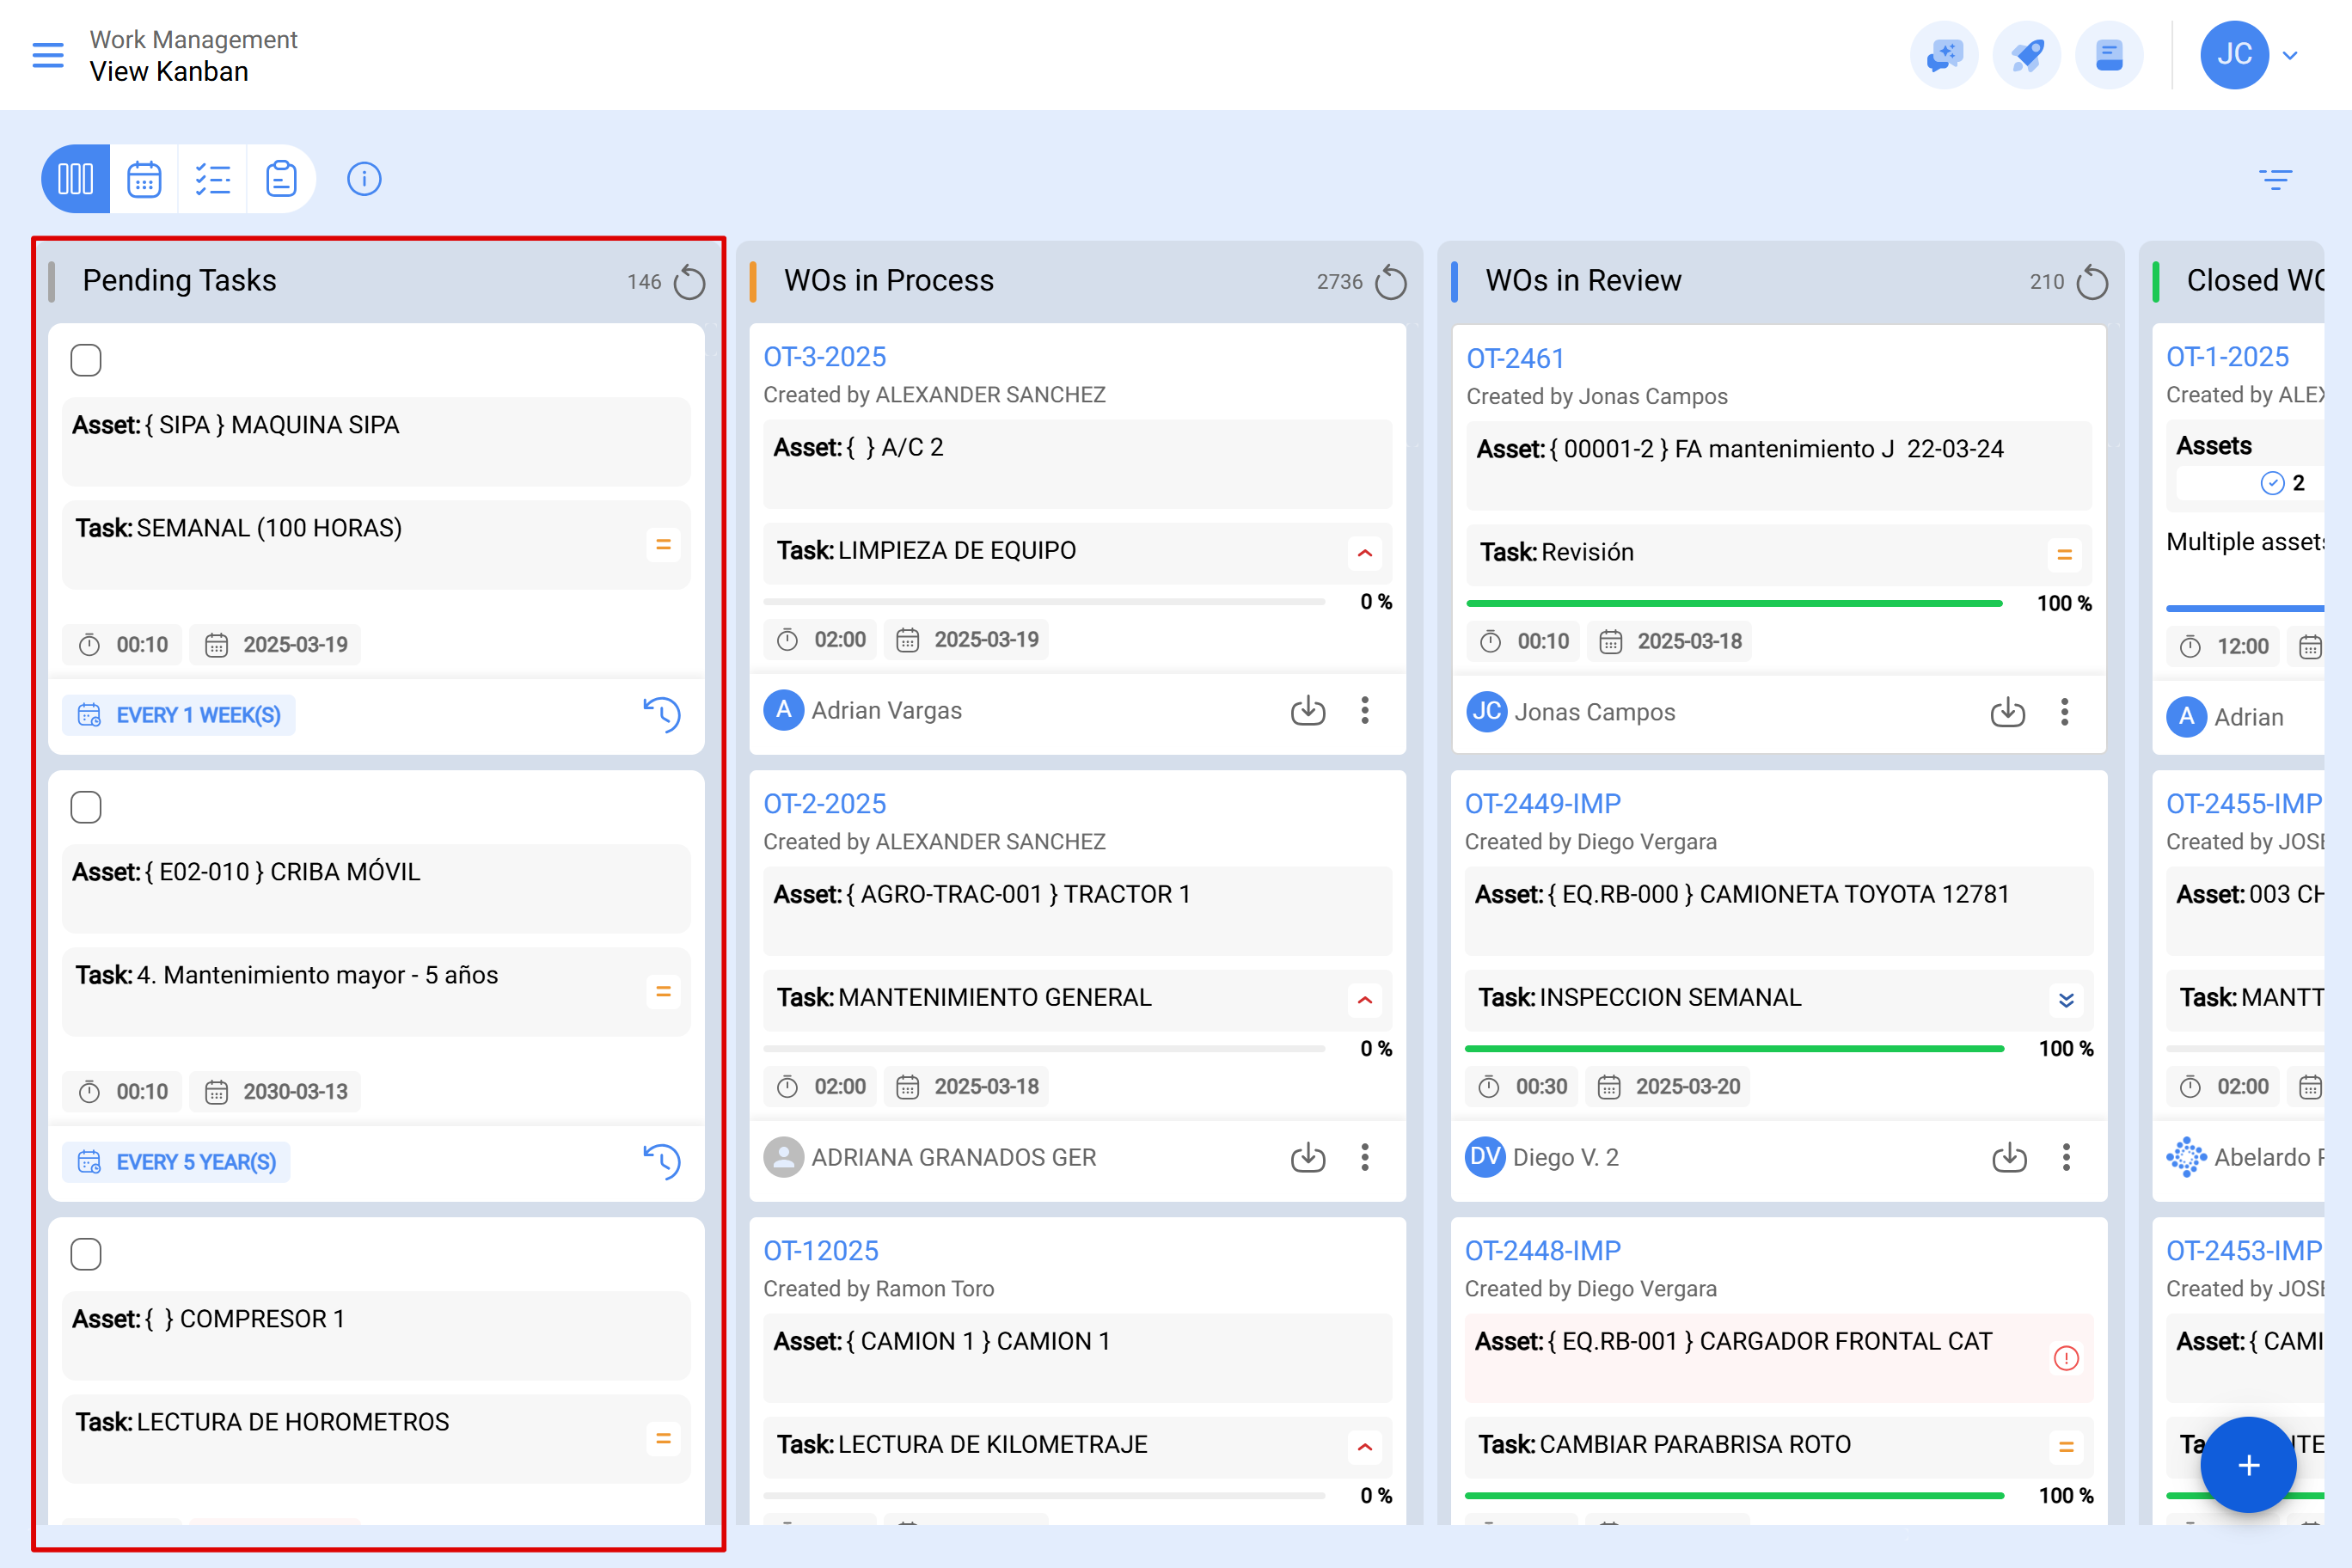
Task: Check the COMPRESOR 1 task checkbox
Action: [86, 1254]
